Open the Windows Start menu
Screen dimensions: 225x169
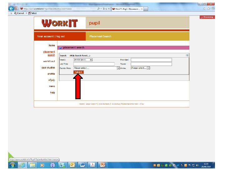(x=12, y=165)
